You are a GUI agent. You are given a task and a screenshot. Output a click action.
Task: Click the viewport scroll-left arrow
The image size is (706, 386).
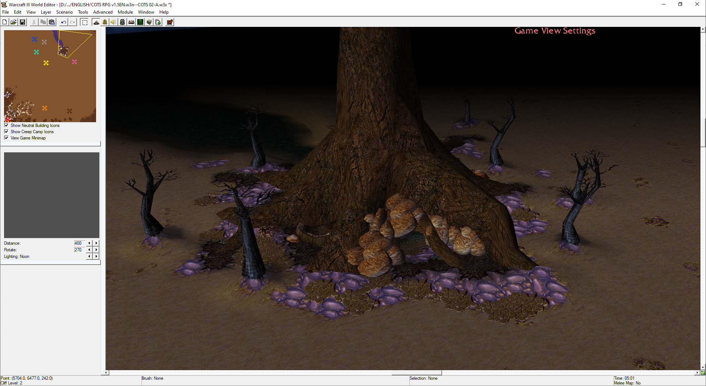tap(106, 373)
